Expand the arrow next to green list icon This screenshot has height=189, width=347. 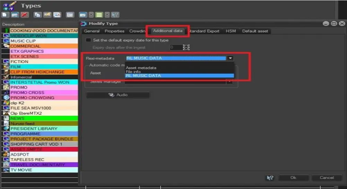tap(107, 15)
